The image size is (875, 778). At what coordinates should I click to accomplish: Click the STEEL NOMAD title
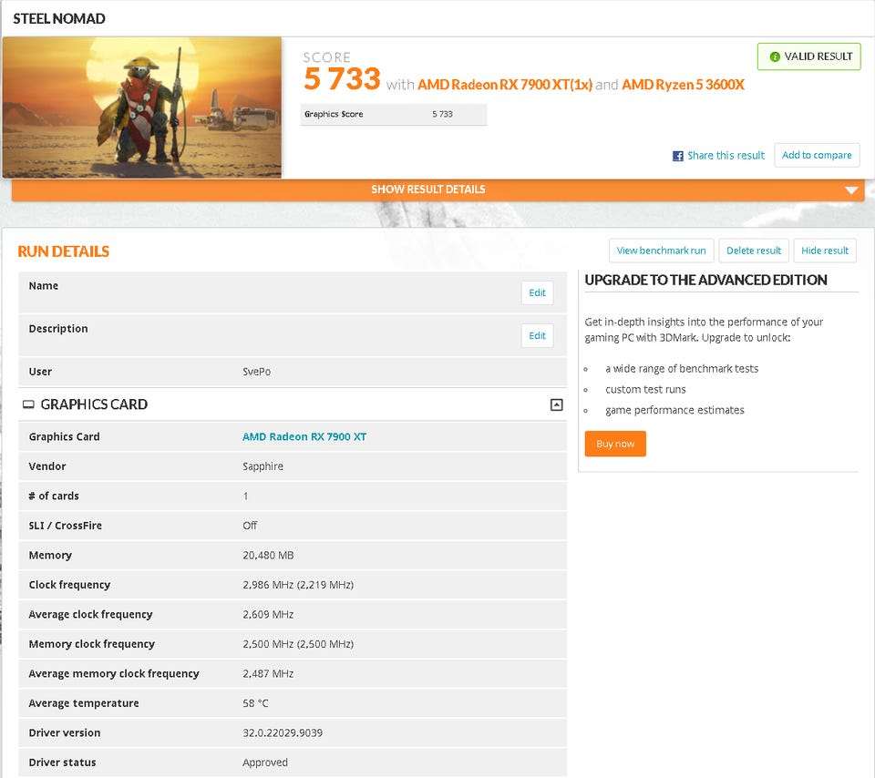pyautogui.click(x=59, y=18)
